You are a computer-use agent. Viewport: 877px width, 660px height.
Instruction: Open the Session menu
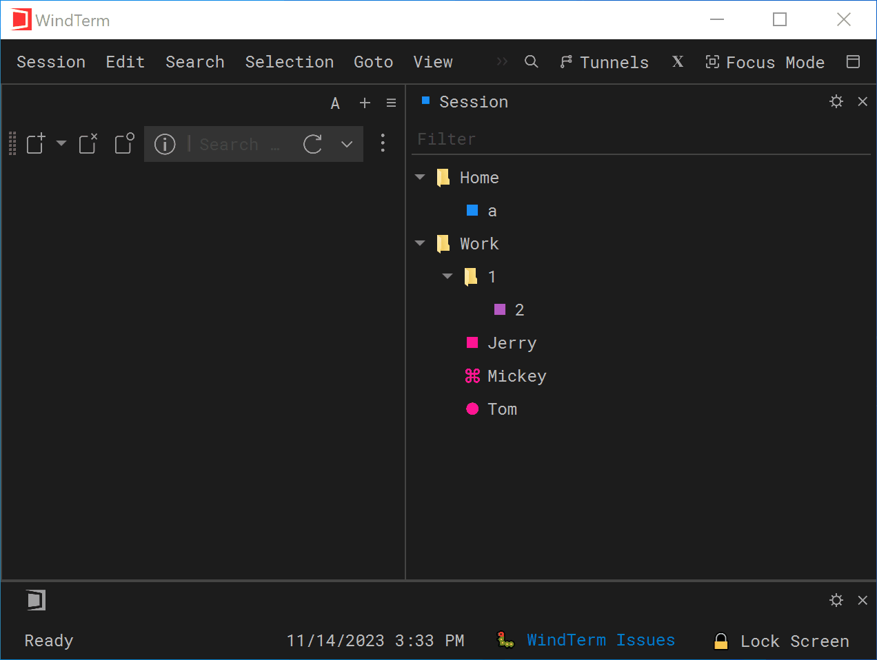51,62
